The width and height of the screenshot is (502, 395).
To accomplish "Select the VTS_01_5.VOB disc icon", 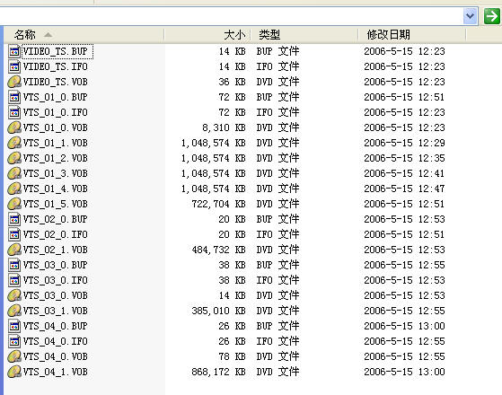I will pos(14,204).
